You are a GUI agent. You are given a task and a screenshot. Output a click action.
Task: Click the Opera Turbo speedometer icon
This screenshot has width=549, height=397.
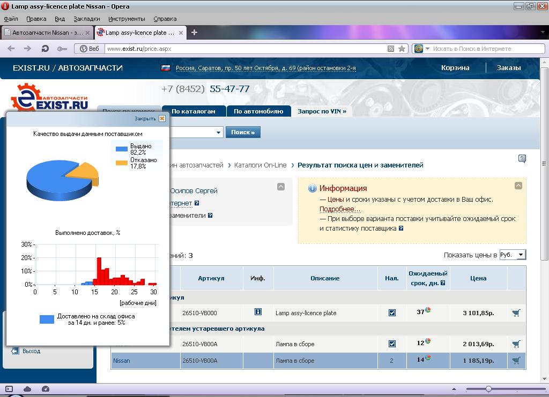[x=45, y=389]
